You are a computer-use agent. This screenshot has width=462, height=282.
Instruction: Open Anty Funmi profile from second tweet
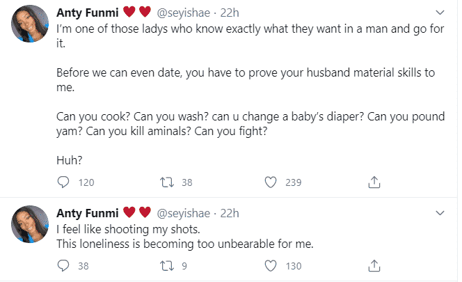point(87,212)
